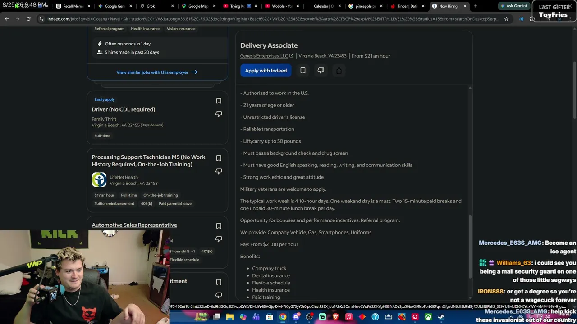Switch to the Google Gemini tab
The image size is (577, 324).
tap(114, 6)
